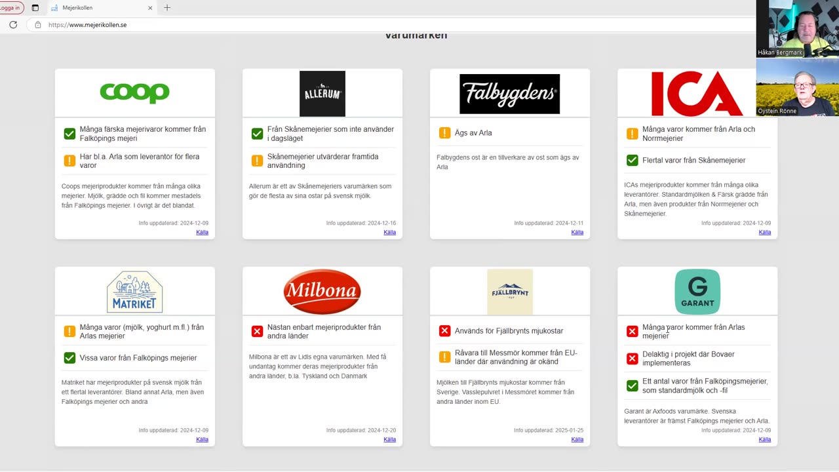The image size is (839, 472).
Task: Click the Milbona logo
Action: (x=322, y=292)
